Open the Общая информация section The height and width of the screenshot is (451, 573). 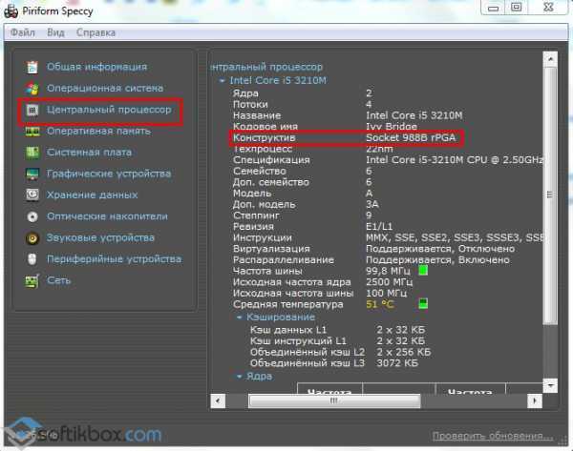pyautogui.click(x=96, y=67)
